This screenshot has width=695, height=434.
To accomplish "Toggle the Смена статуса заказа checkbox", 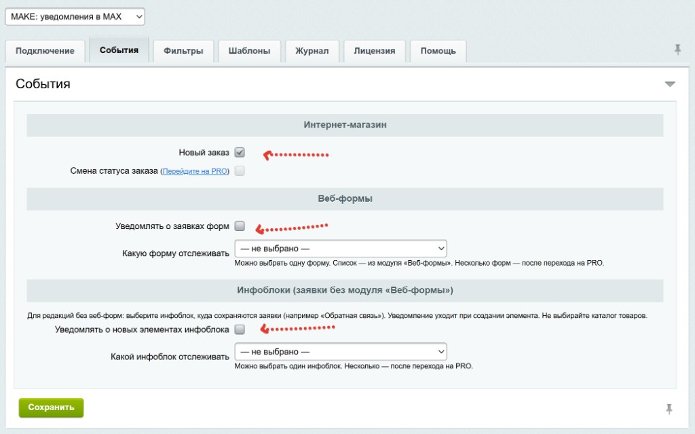I will pos(240,171).
